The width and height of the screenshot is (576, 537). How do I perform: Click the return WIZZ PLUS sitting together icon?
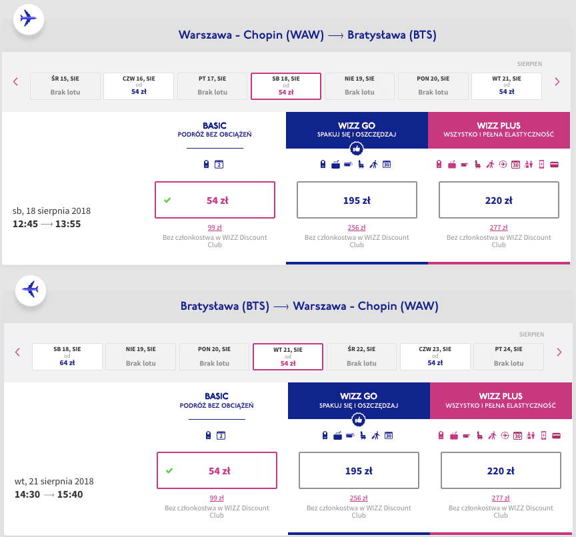pyautogui.click(x=531, y=435)
